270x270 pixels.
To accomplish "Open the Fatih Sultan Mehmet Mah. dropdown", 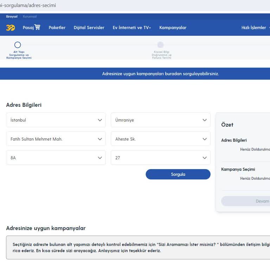I will point(56,139).
